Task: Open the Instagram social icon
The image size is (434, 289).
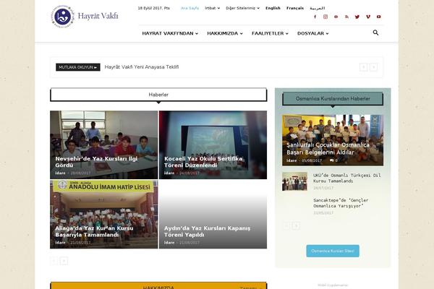Action: (x=325, y=17)
